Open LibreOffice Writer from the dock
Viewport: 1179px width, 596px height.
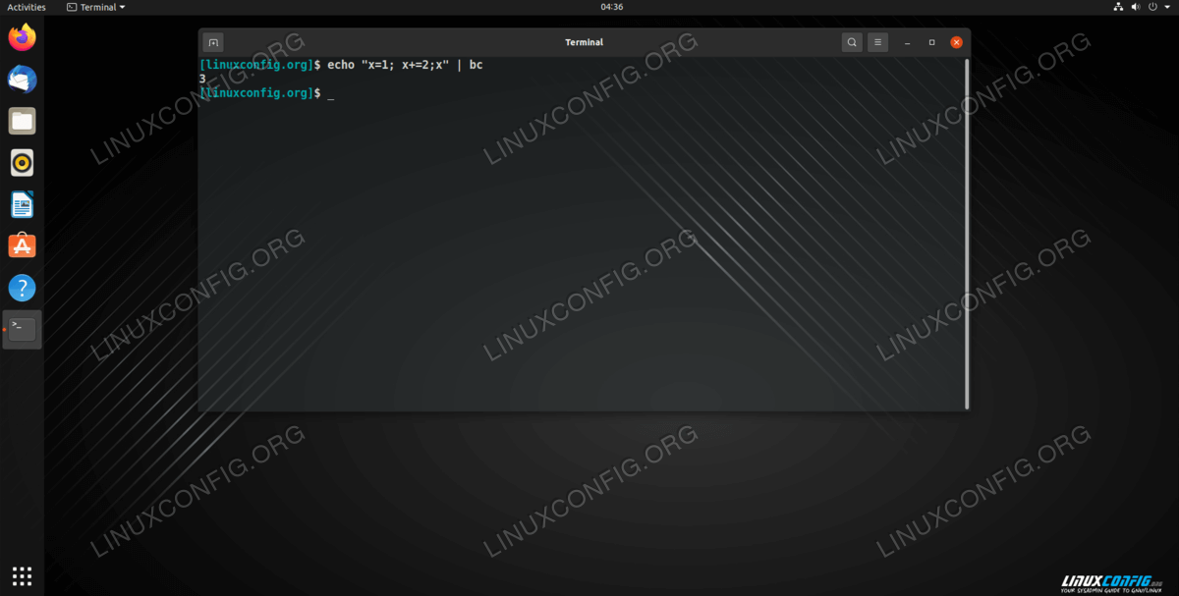(x=22, y=204)
